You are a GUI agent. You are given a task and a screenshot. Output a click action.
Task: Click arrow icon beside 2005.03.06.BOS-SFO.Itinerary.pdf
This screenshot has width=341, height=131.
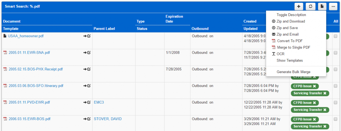pos(85,86)
